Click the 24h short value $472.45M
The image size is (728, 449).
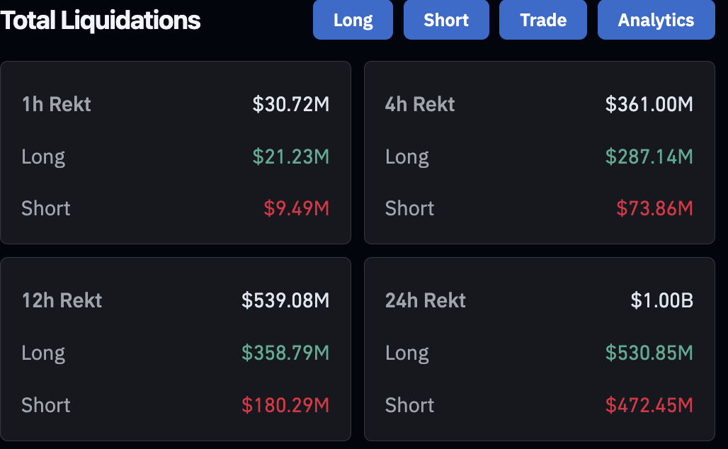tap(649, 405)
